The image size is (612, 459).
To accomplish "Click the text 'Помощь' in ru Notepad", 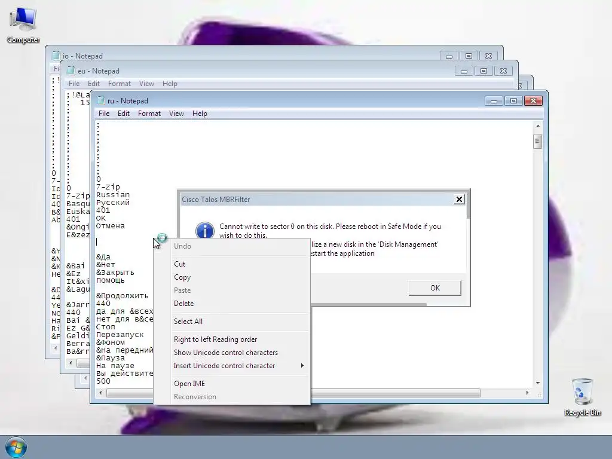I will pos(111,280).
